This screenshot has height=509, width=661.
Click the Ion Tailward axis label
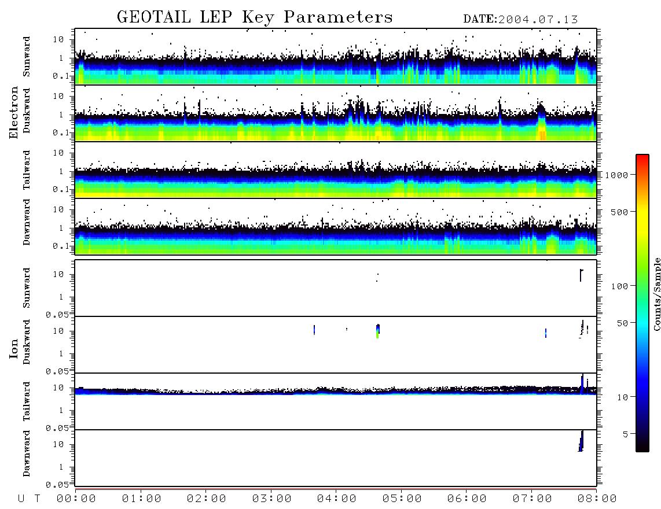(x=27, y=401)
